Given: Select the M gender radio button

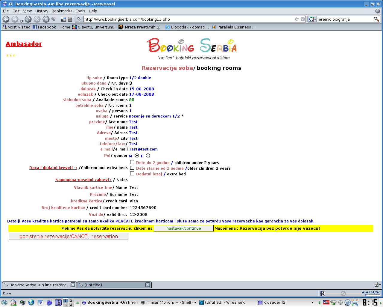Looking at the screenshot, I should pyautogui.click(x=137, y=156).
